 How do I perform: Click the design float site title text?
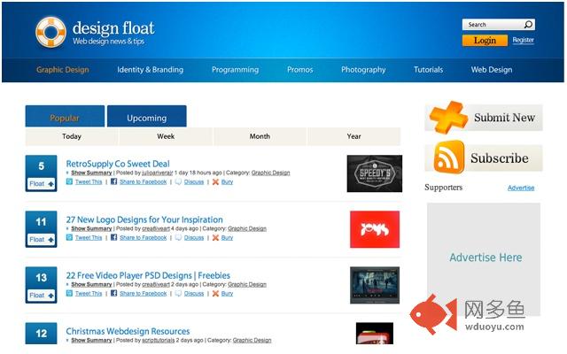pyautogui.click(x=113, y=28)
